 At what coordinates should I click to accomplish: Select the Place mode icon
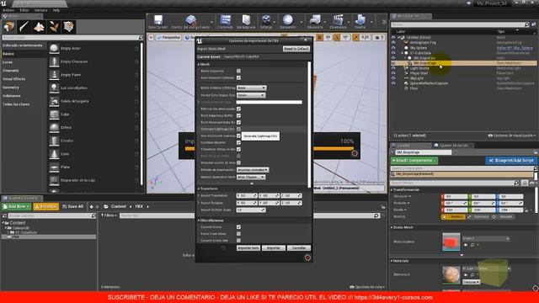pyautogui.click(x=8, y=26)
